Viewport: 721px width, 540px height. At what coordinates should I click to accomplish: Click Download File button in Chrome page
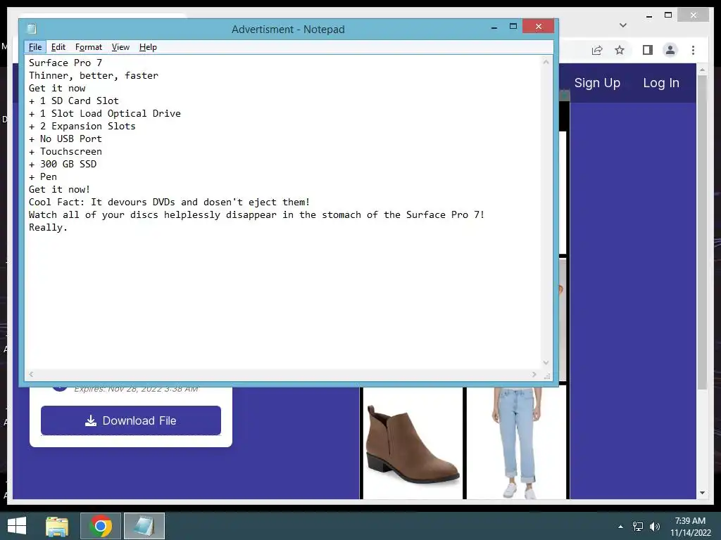point(130,420)
